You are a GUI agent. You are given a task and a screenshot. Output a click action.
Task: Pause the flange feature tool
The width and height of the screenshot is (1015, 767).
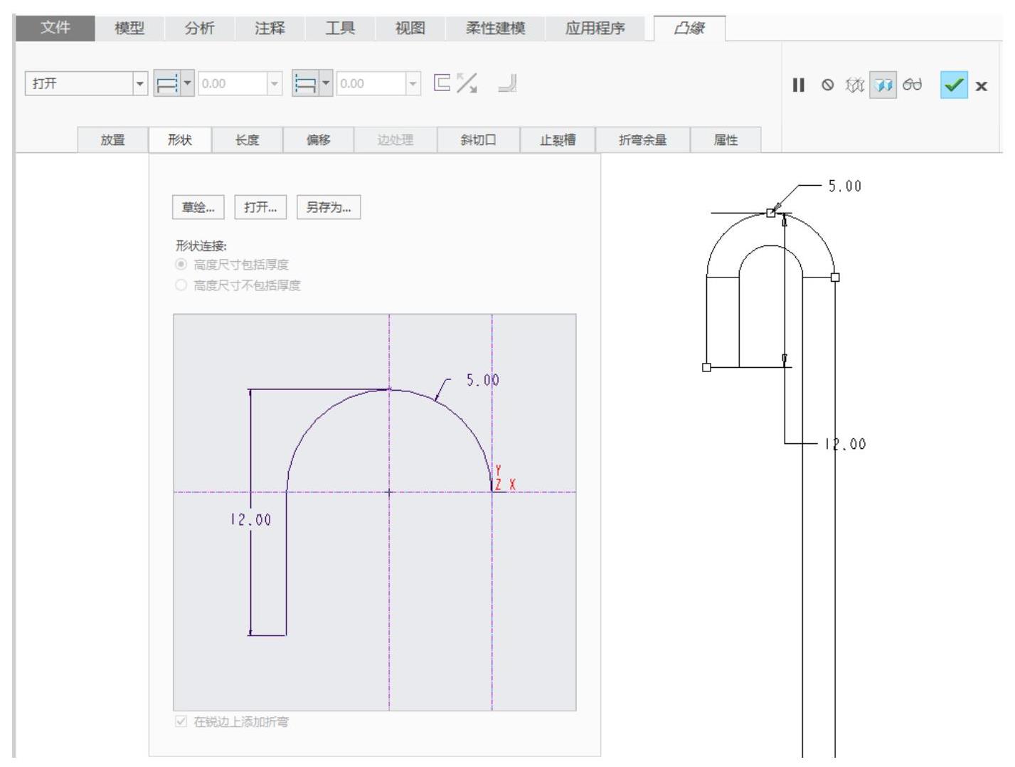pyautogui.click(x=799, y=85)
